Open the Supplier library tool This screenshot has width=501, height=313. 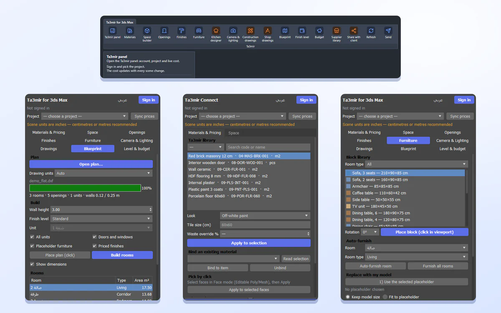pyautogui.click(x=337, y=30)
